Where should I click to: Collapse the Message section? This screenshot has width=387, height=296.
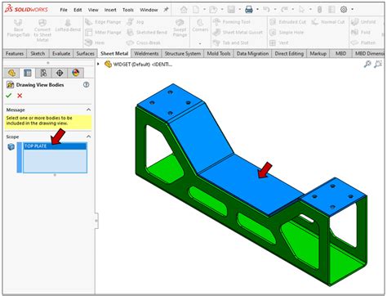[x=89, y=110]
